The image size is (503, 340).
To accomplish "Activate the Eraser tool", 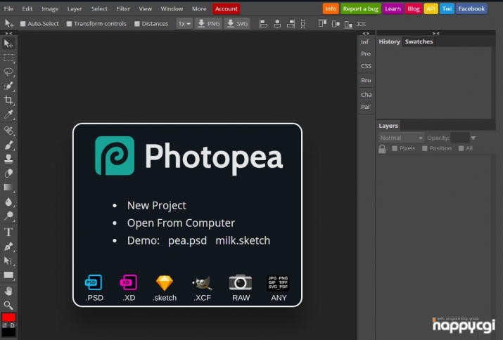I will click(8, 173).
